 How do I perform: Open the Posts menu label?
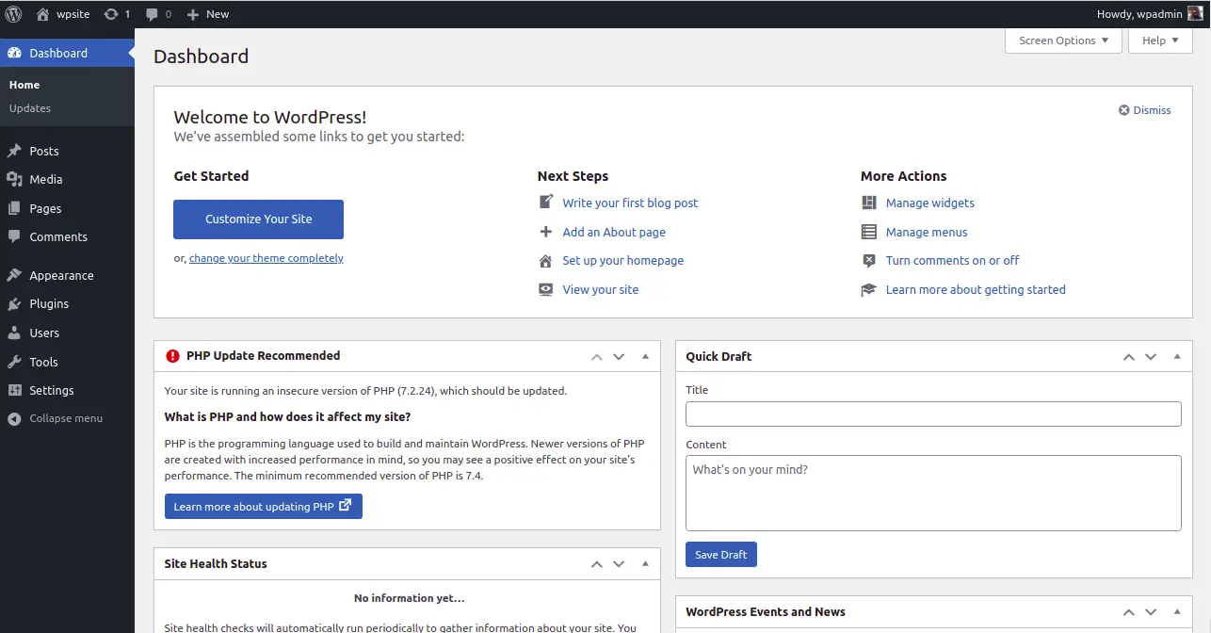pos(44,151)
